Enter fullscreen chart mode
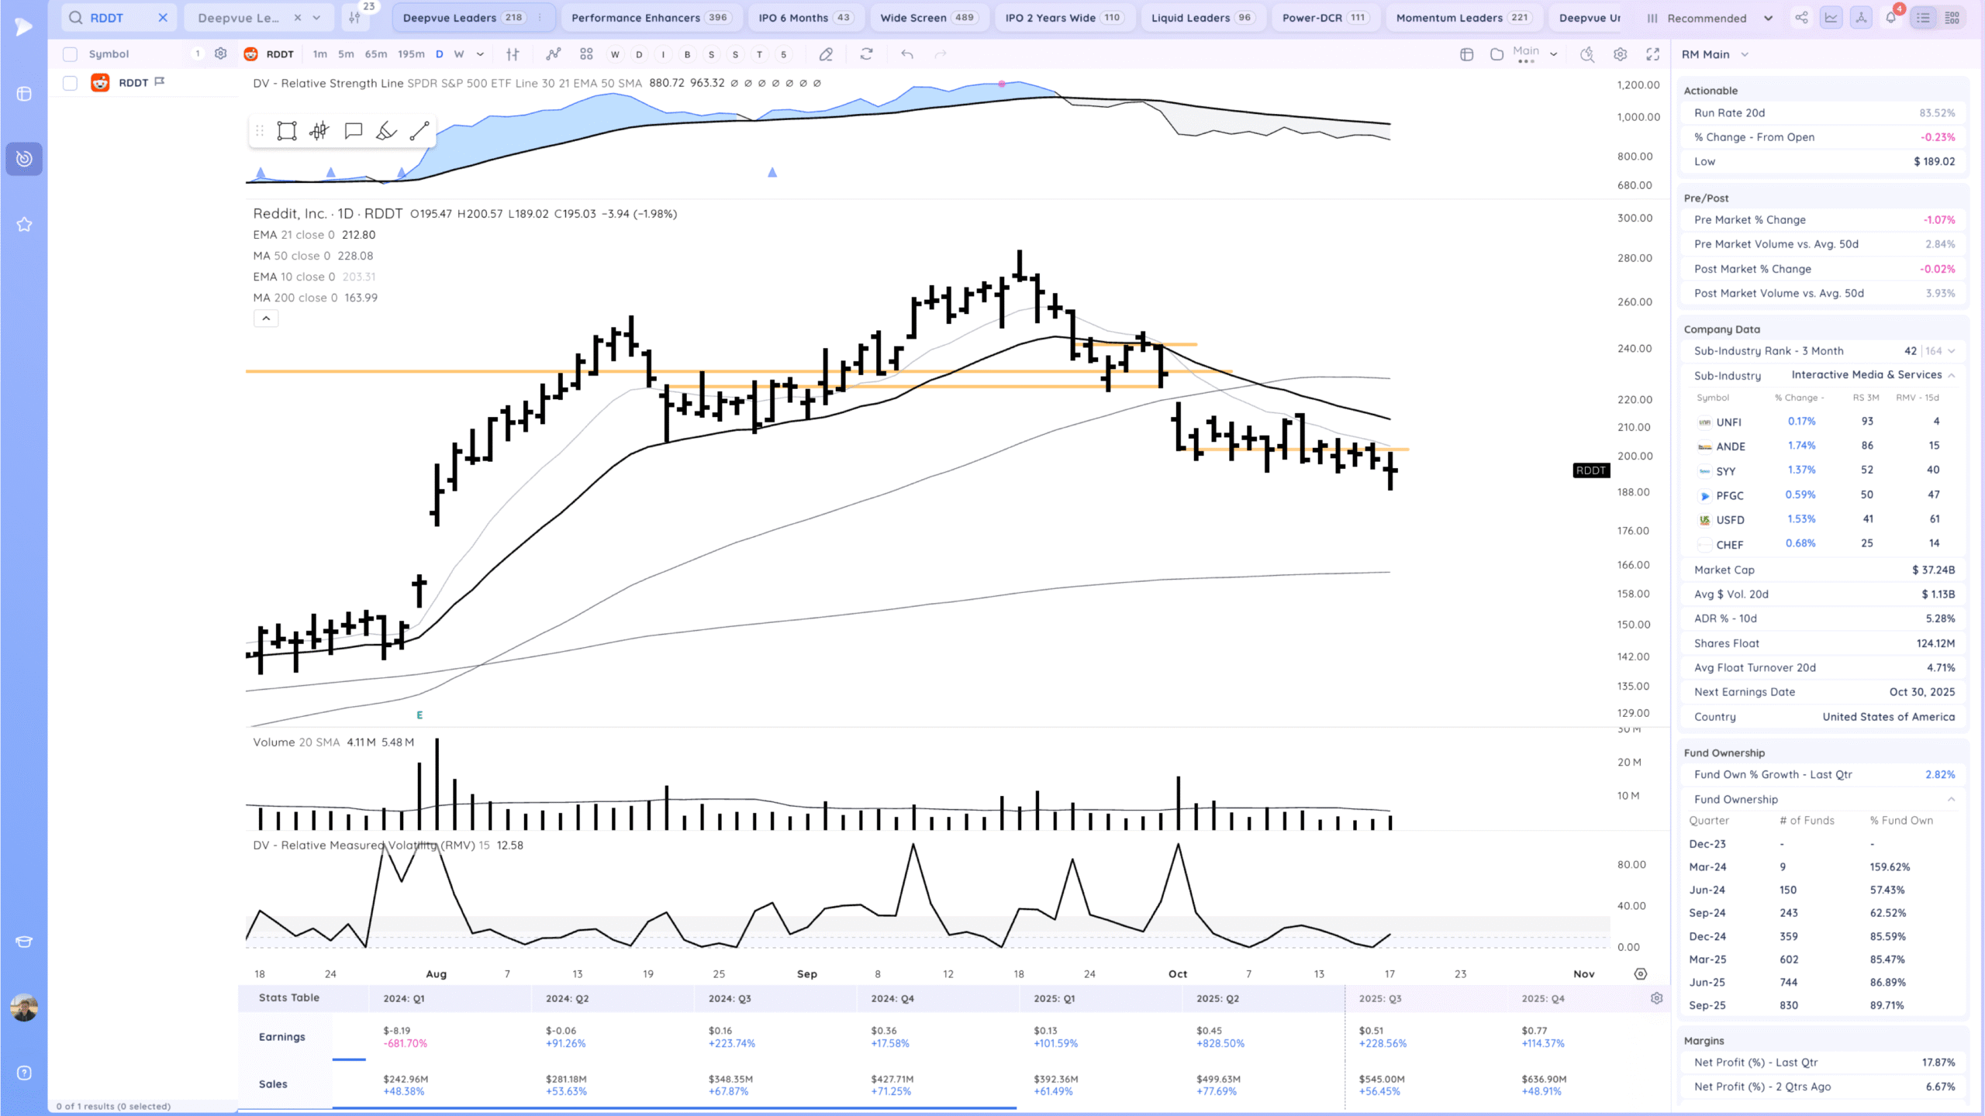 1653,54
